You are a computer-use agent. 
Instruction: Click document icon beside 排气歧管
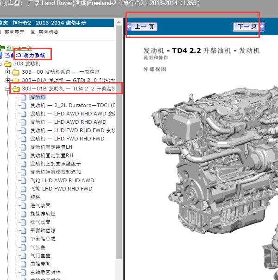click(23, 223)
